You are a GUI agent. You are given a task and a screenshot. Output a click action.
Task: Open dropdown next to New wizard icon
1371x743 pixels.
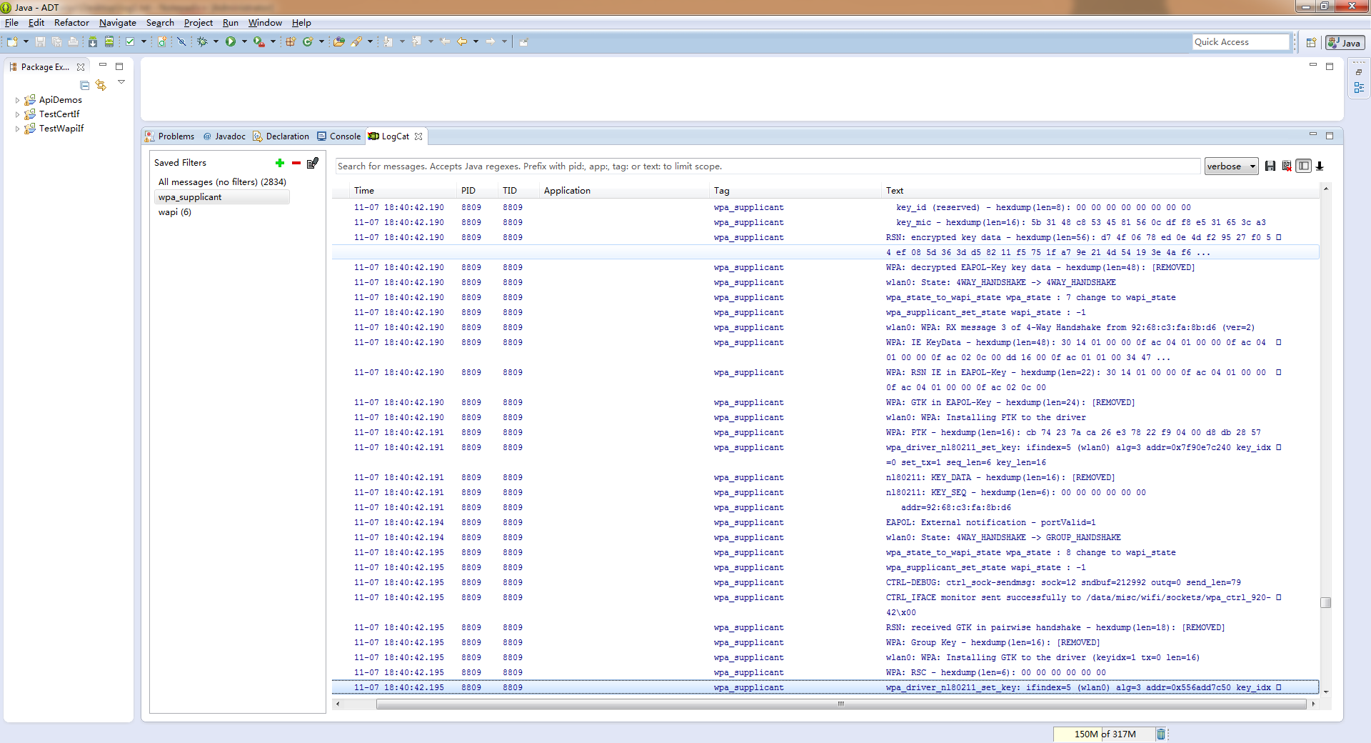coord(26,42)
